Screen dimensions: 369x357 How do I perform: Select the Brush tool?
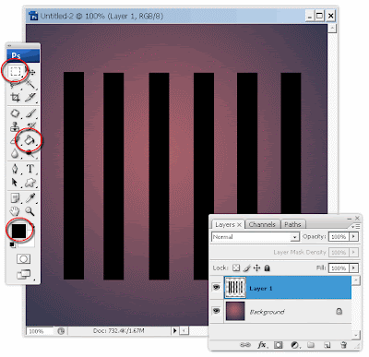point(30,113)
